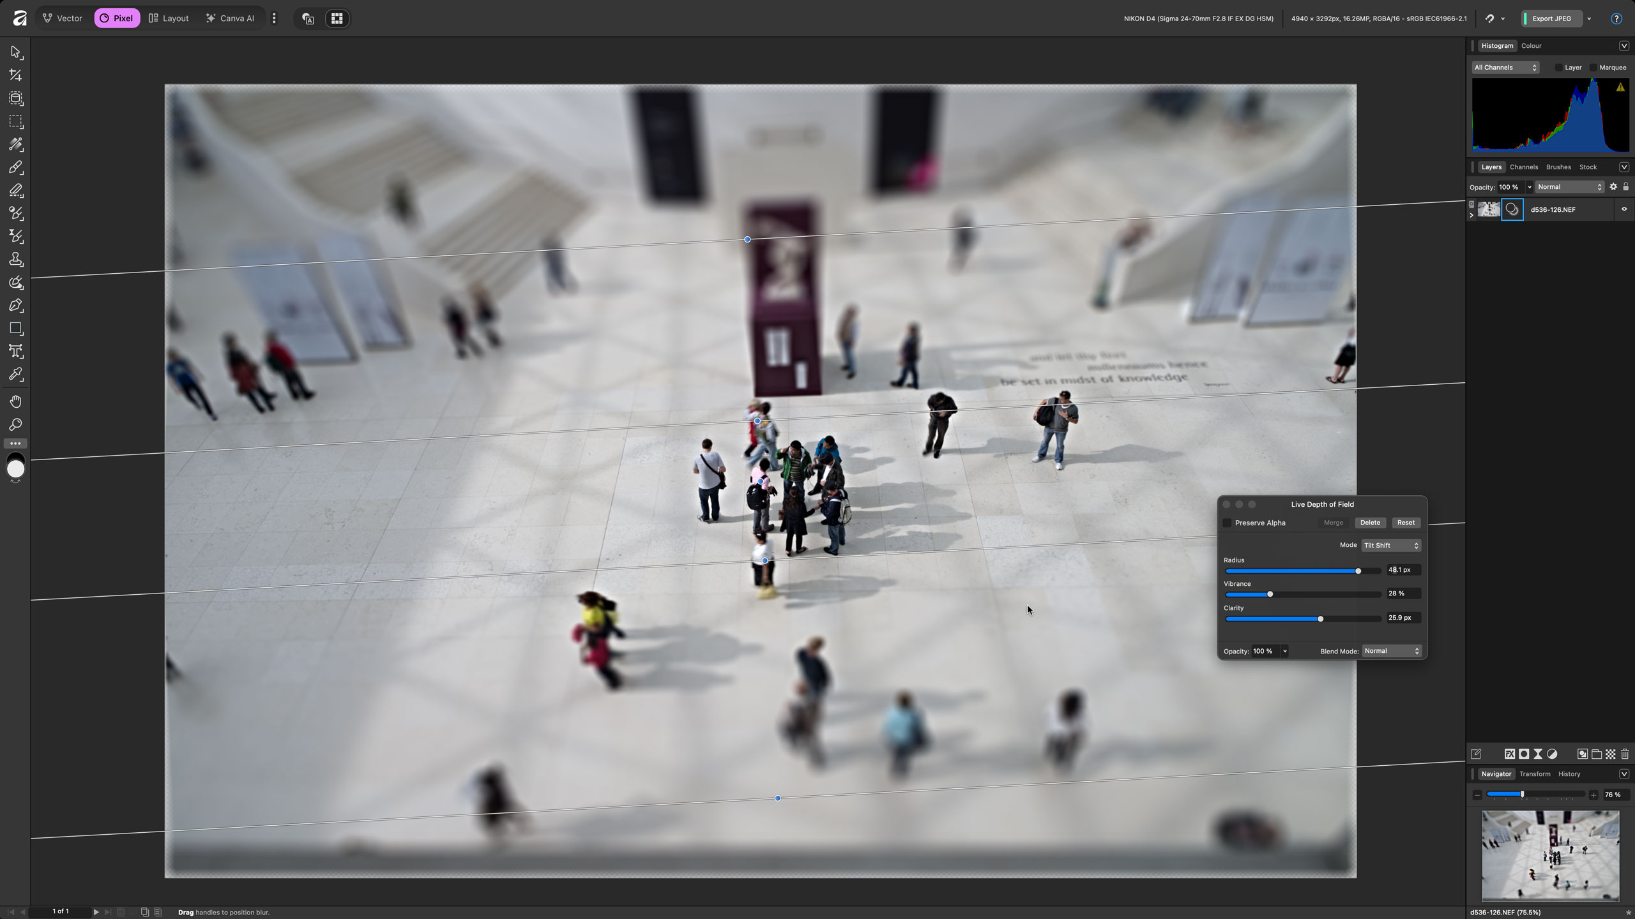
Task: Click the Export JPEG button
Action: point(1551,19)
